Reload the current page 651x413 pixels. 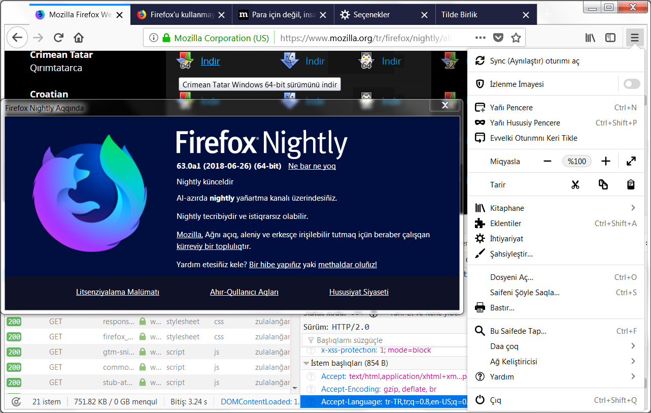[58, 38]
